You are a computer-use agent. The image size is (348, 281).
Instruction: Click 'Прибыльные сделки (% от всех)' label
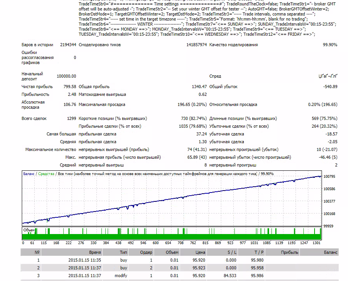(x=110, y=126)
